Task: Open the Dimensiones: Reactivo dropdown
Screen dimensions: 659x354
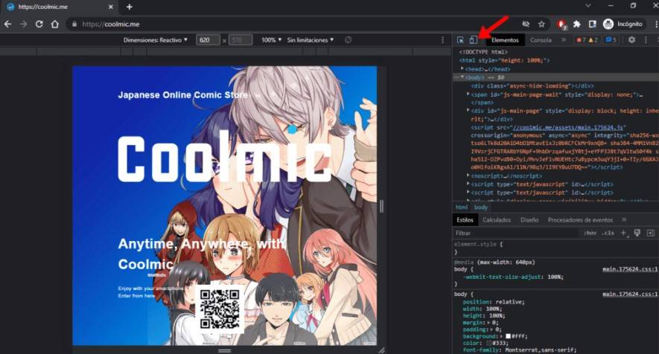Action: [x=155, y=40]
